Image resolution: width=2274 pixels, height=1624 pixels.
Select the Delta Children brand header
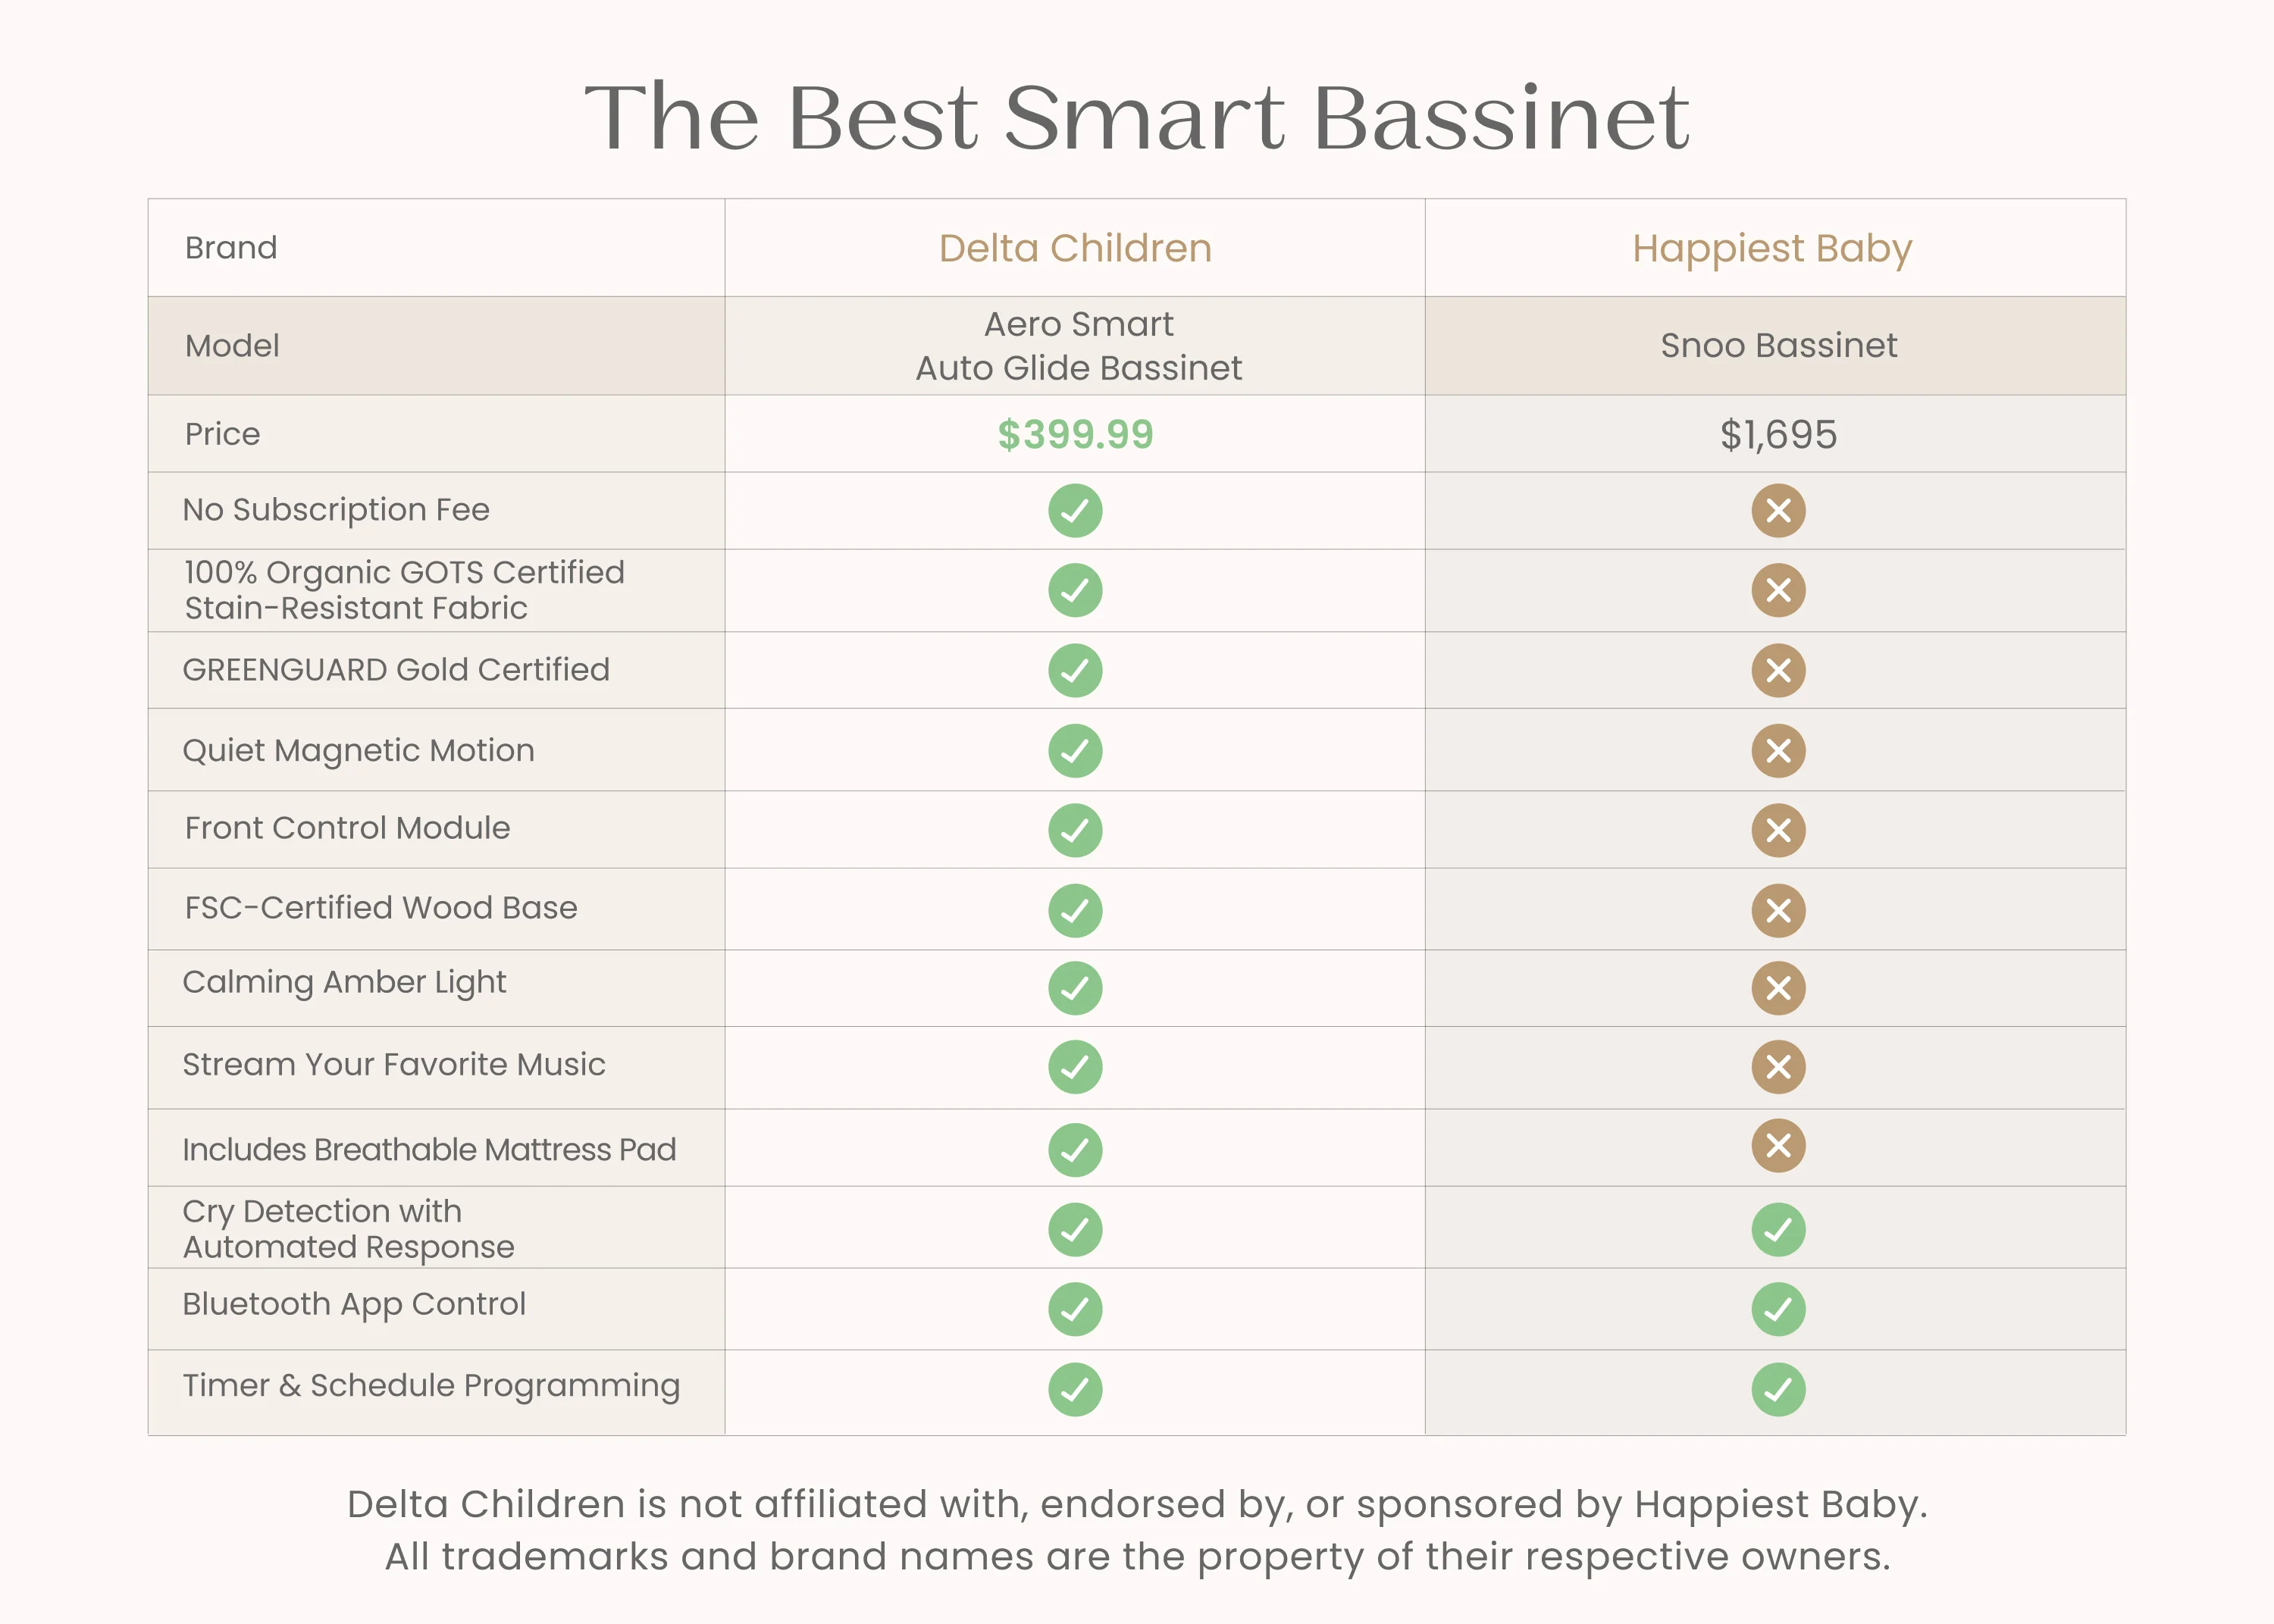pyautogui.click(x=1075, y=248)
